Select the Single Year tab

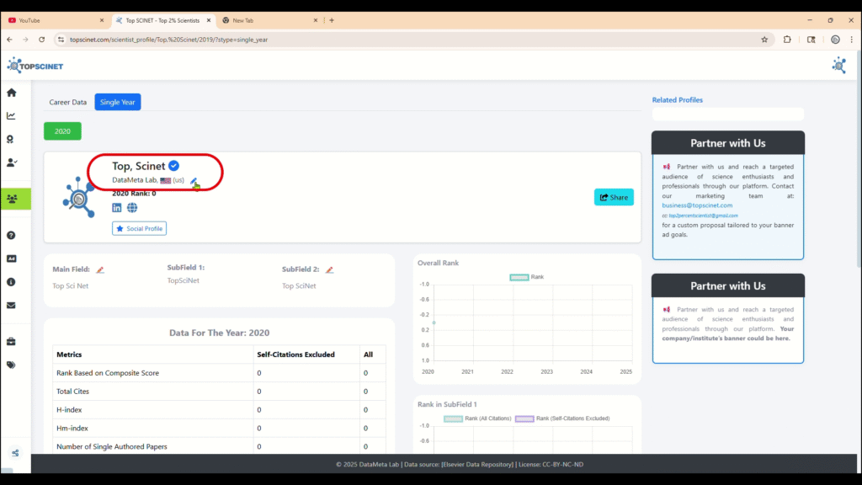click(x=118, y=102)
